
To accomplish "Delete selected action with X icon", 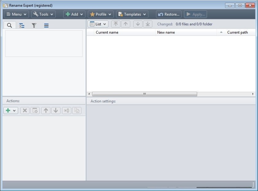I will [25, 110].
